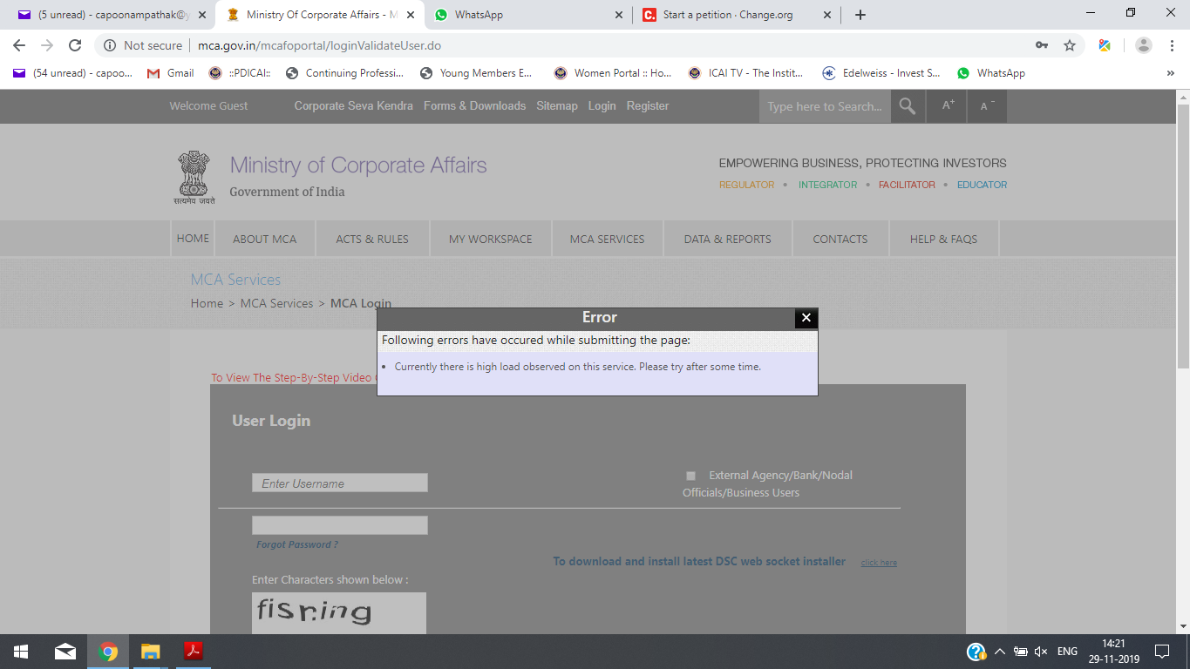Screen dimensions: 1190x669
Task: Bookmark this page with star icon
Action: click(x=1070, y=45)
